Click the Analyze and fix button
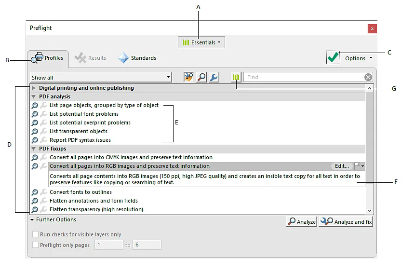The height and width of the screenshot is (259, 402). [346, 221]
